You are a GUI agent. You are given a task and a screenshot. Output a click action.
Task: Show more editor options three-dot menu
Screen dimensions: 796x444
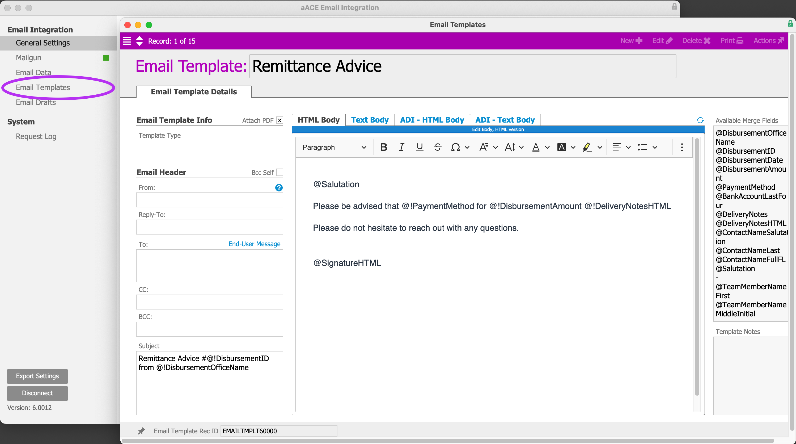tap(682, 147)
